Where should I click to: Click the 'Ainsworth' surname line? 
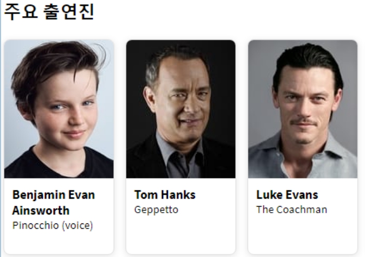coord(41,210)
